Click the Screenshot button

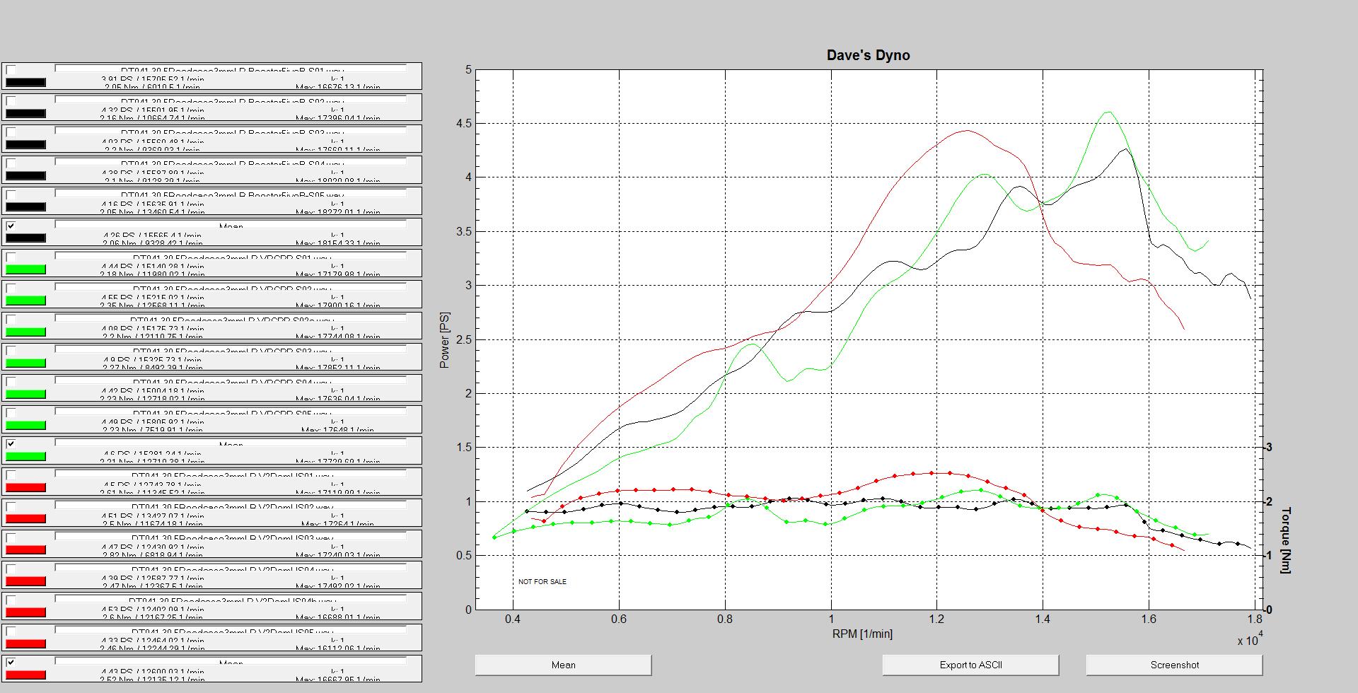pyautogui.click(x=1174, y=665)
